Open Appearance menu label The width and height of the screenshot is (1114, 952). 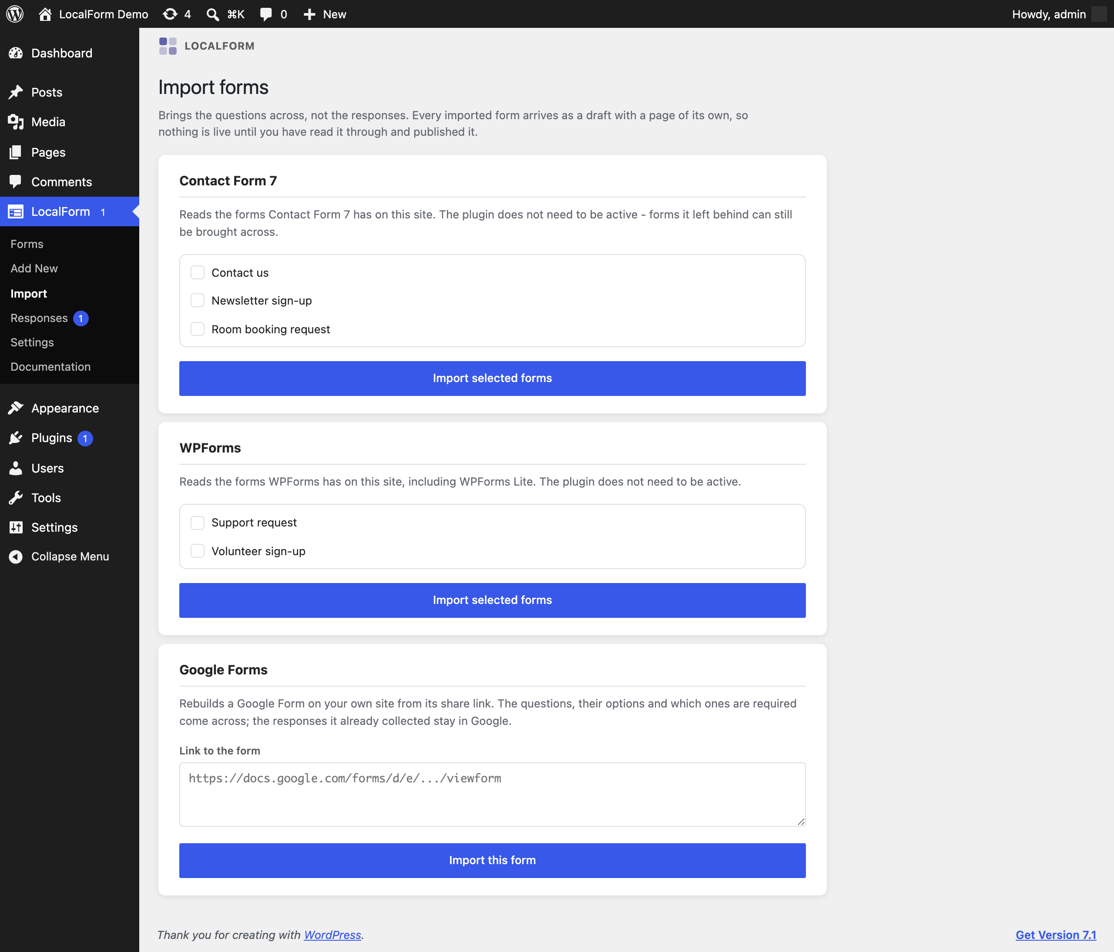65,408
